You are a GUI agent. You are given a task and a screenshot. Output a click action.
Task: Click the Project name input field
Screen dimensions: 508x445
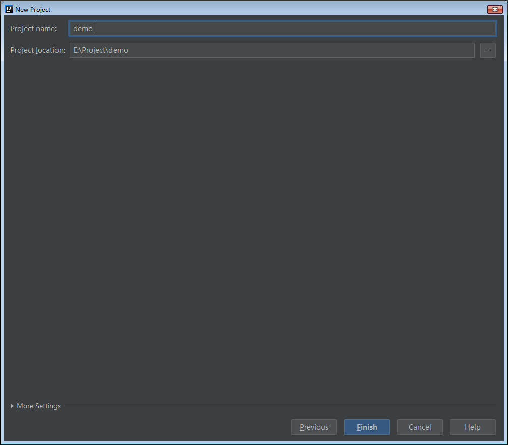(x=283, y=29)
